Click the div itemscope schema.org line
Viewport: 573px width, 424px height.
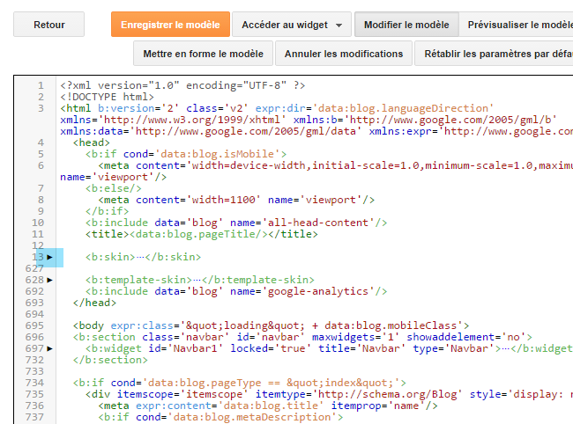point(330,394)
